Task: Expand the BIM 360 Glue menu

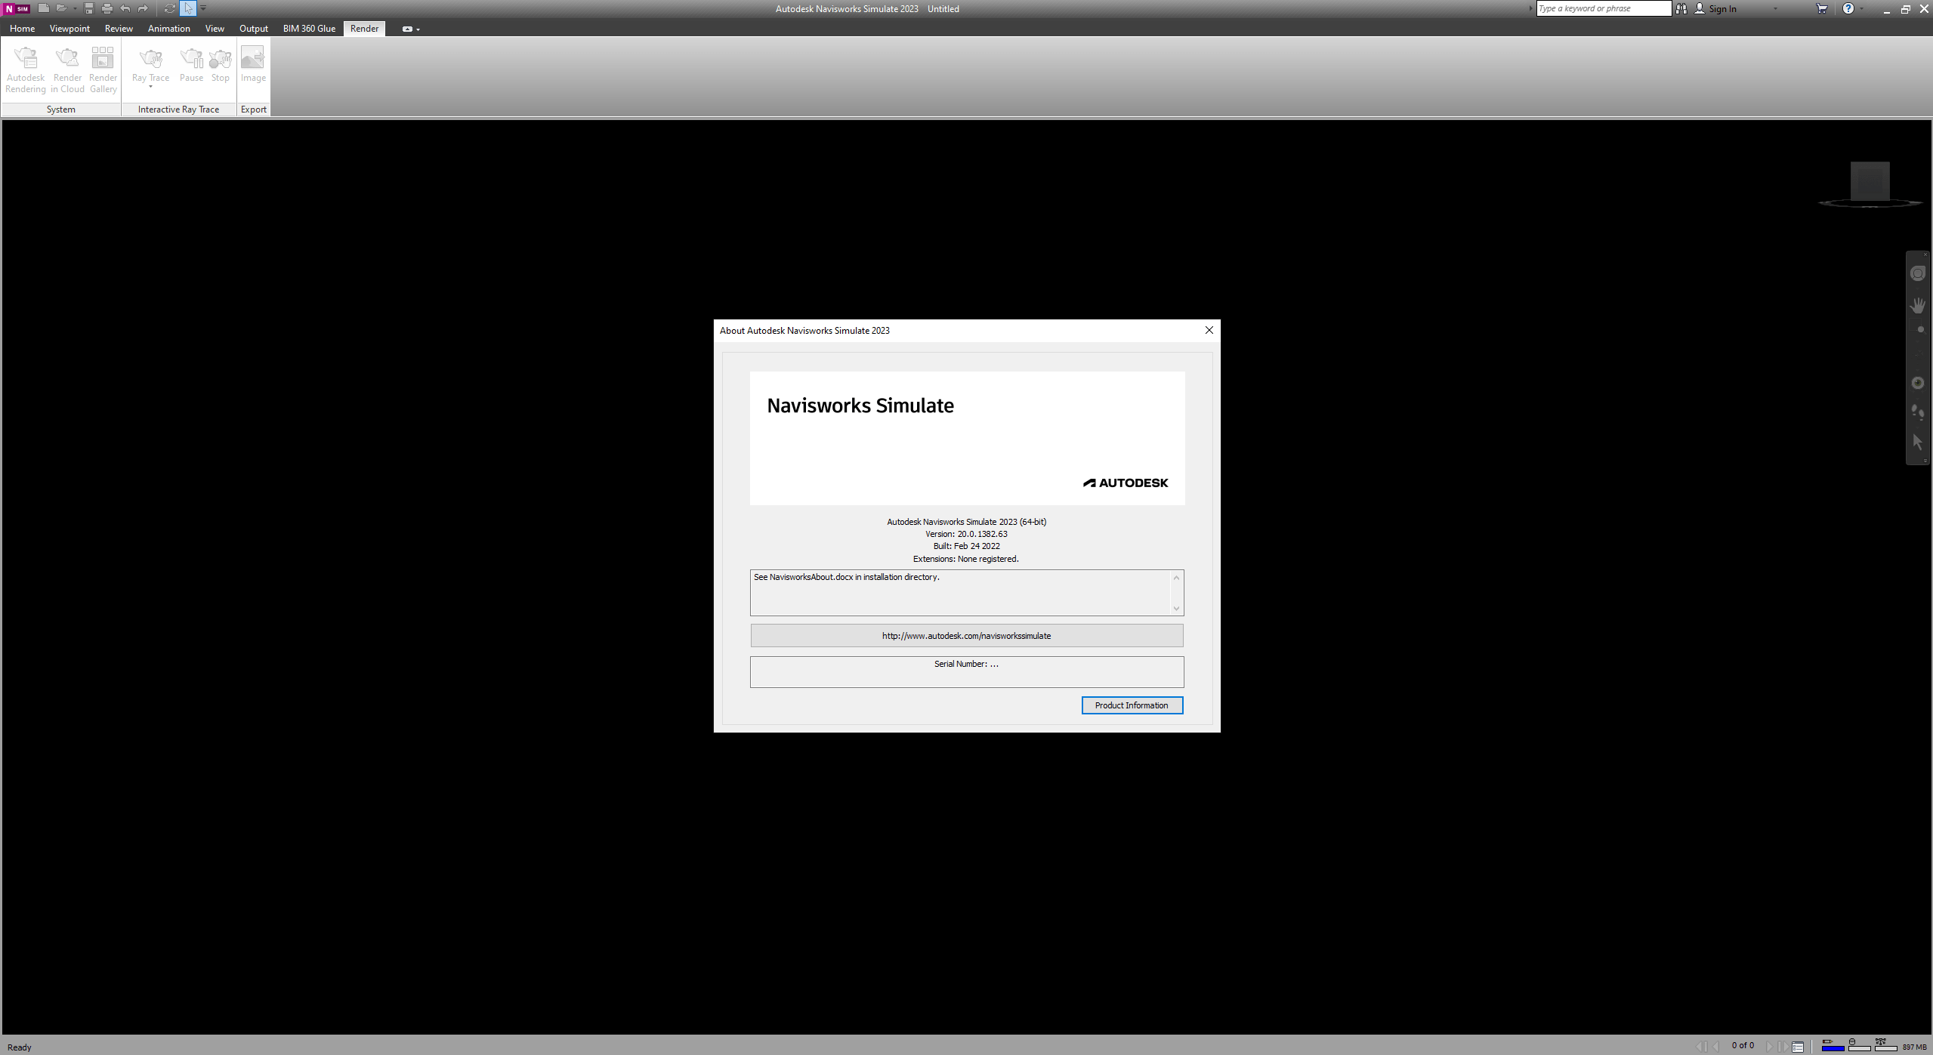Action: [x=308, y=29]
